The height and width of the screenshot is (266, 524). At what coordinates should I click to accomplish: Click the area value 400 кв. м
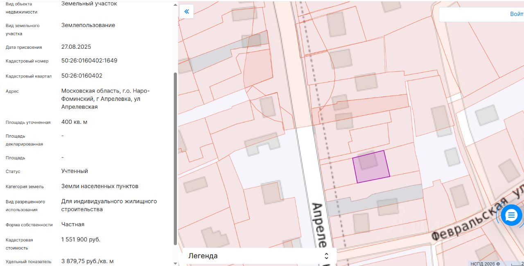[74, 122]
